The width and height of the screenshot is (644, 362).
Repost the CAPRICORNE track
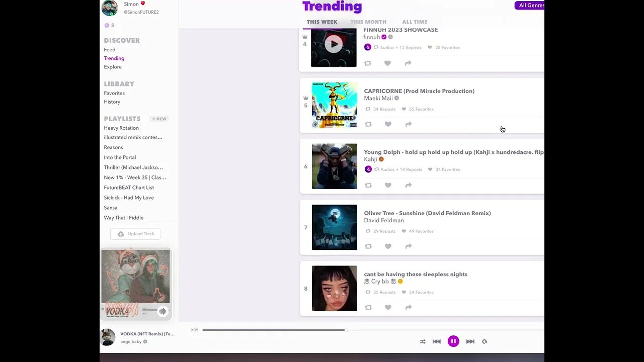click(368, 124)
